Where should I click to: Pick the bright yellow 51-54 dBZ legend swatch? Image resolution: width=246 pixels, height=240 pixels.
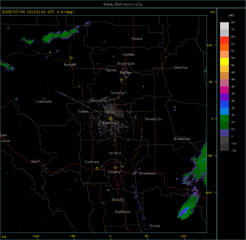(224, 61)
